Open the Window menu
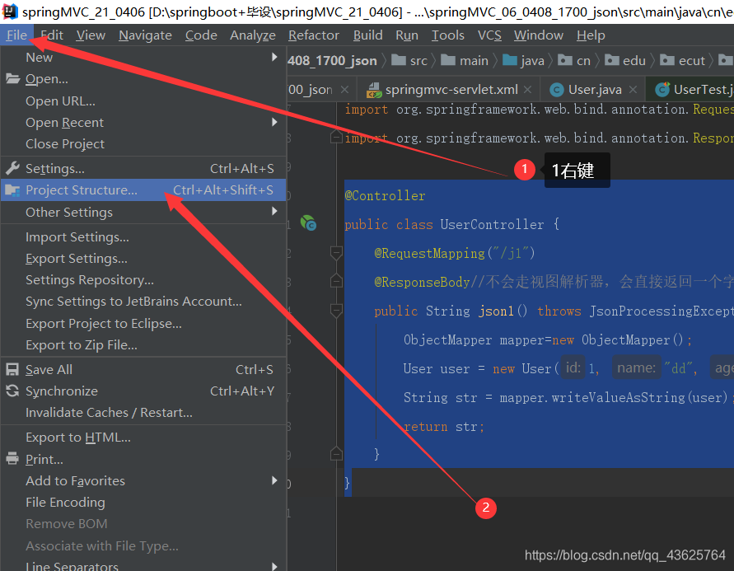This screenshot has width=734, height=571. 539,35
